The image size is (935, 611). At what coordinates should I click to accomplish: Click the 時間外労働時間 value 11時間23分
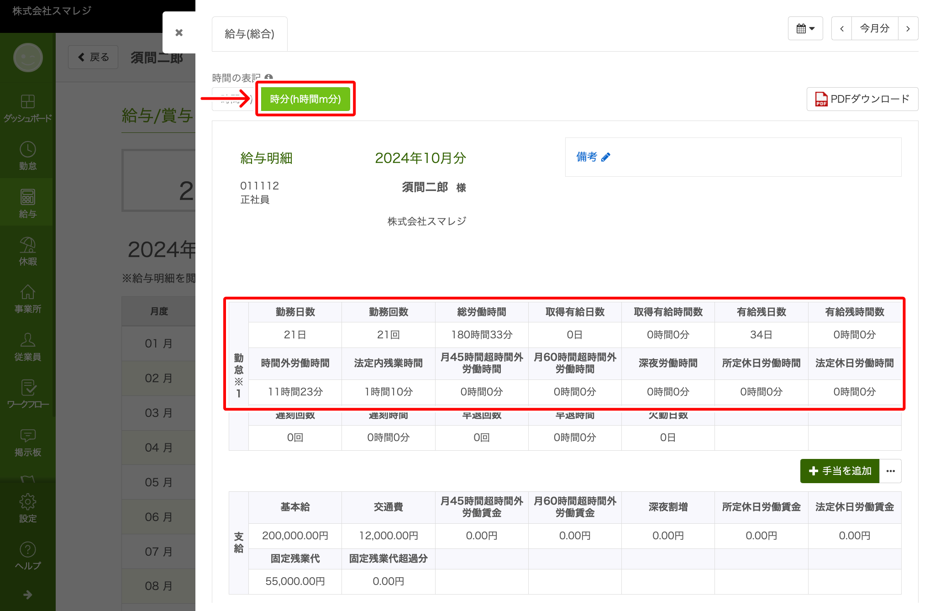[x=295, y=392]
